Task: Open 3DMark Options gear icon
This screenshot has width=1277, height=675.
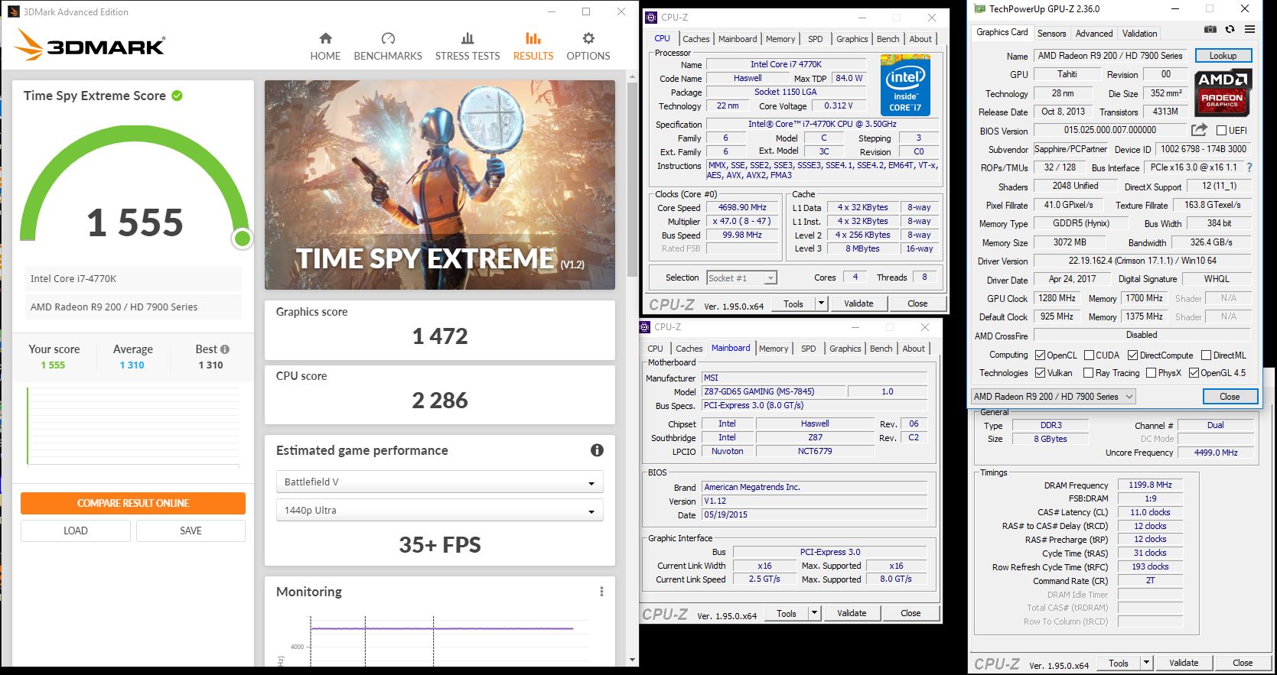Action: 588,38
